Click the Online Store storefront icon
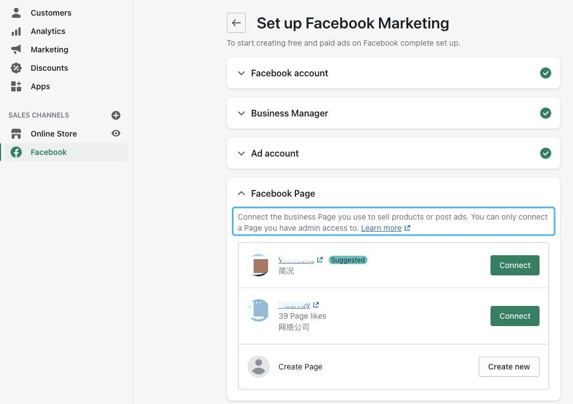The height and width of the screenshot is (404, 573). tap(16, 134)
